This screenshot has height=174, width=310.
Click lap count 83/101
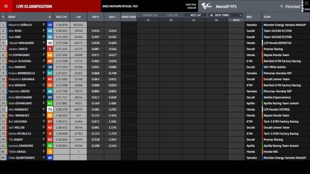point(78,25)
